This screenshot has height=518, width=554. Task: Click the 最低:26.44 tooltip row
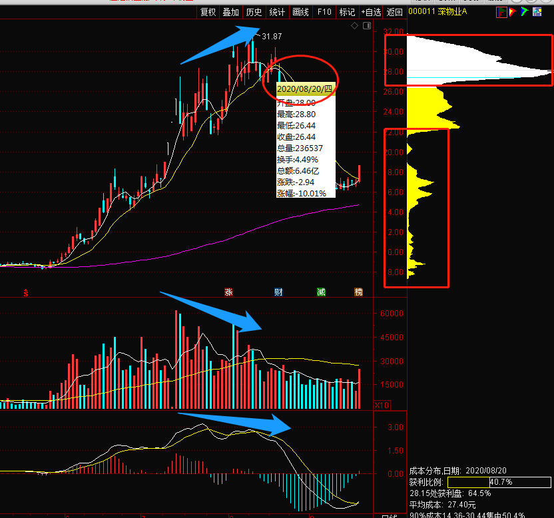(x=296, y=126)
